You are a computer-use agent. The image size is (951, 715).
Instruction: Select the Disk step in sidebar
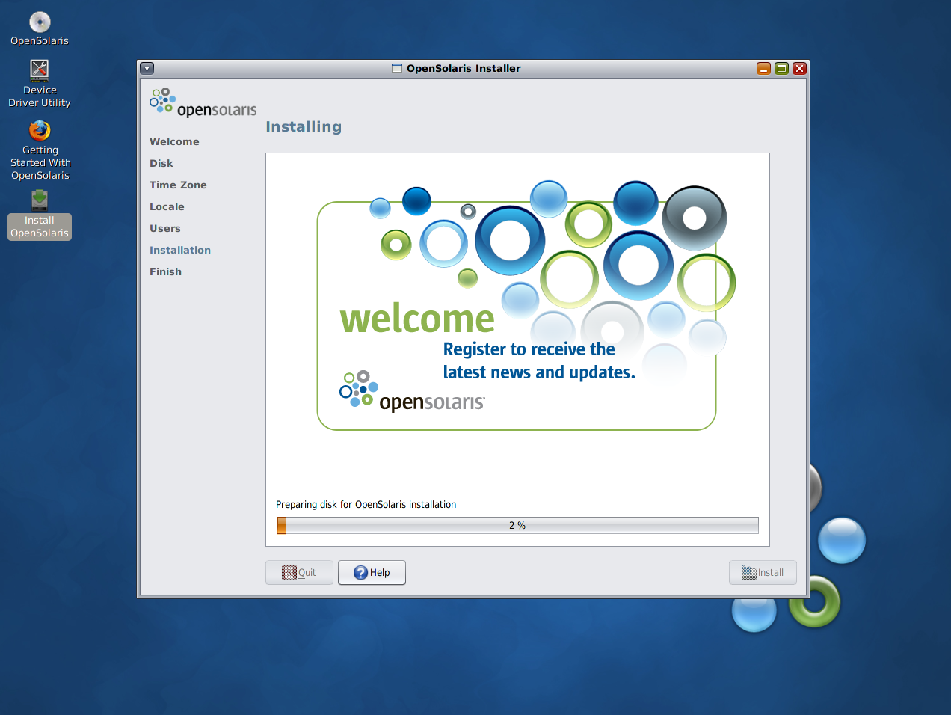(161, 163)
